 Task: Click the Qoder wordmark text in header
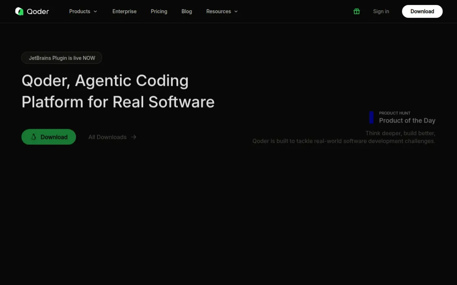(38, 11)
